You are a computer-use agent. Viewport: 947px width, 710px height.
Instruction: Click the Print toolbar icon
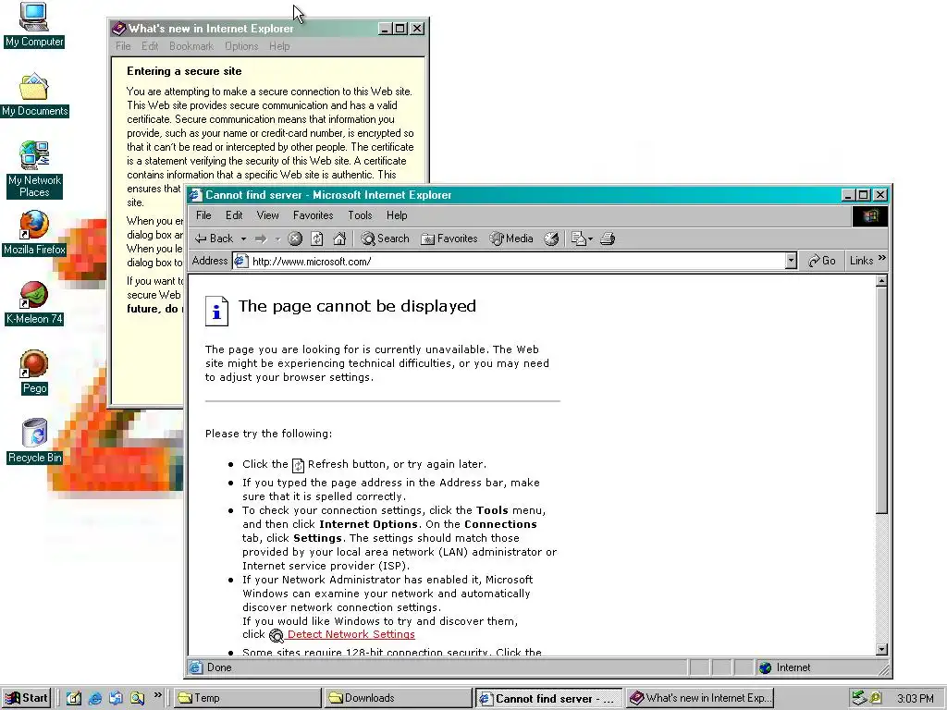[608, 239]
